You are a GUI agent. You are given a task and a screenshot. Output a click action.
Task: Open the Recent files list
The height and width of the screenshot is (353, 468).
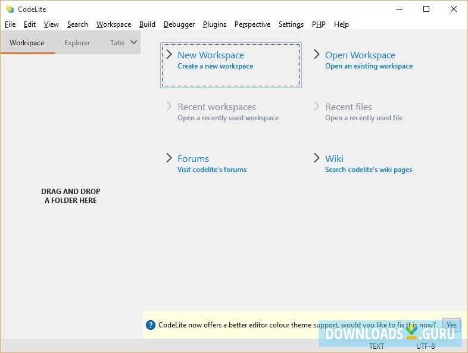click(x=348, y=107)
